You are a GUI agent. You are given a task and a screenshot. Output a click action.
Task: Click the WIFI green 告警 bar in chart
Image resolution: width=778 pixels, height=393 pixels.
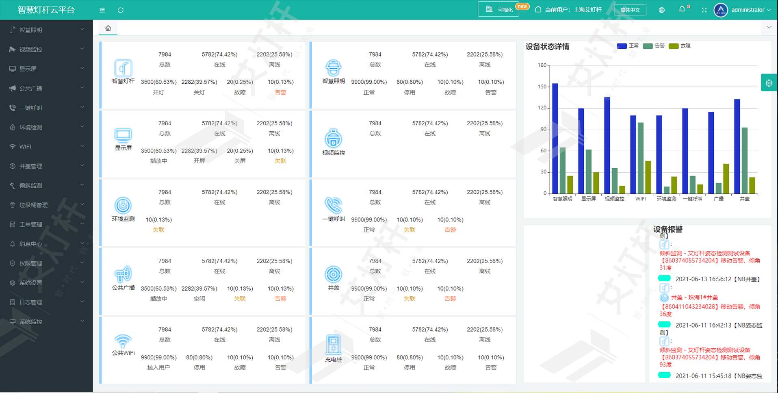(641, 158)
